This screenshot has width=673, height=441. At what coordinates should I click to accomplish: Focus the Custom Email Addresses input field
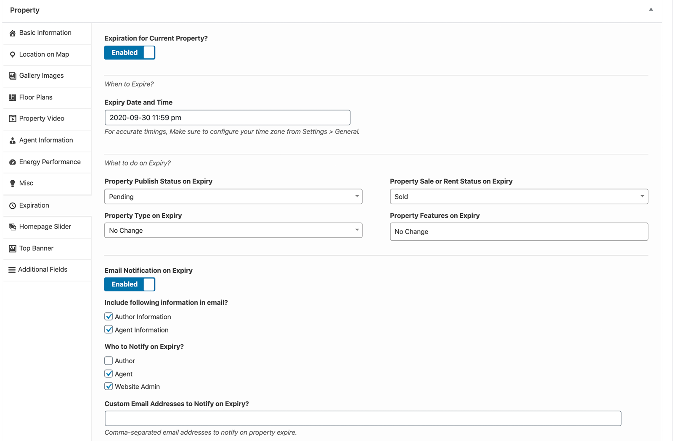click(x=363, y=418)
